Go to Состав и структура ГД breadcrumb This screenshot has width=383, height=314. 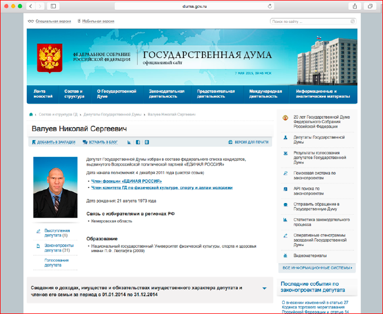pyautogui.click(x=58, y=114)
